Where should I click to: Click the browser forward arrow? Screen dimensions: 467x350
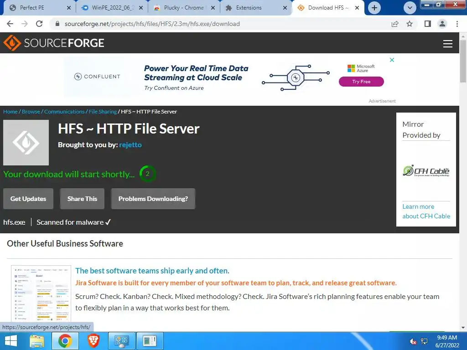coord(25,24)
